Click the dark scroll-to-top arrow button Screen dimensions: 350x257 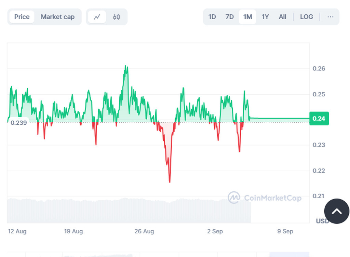click(337, 211)
